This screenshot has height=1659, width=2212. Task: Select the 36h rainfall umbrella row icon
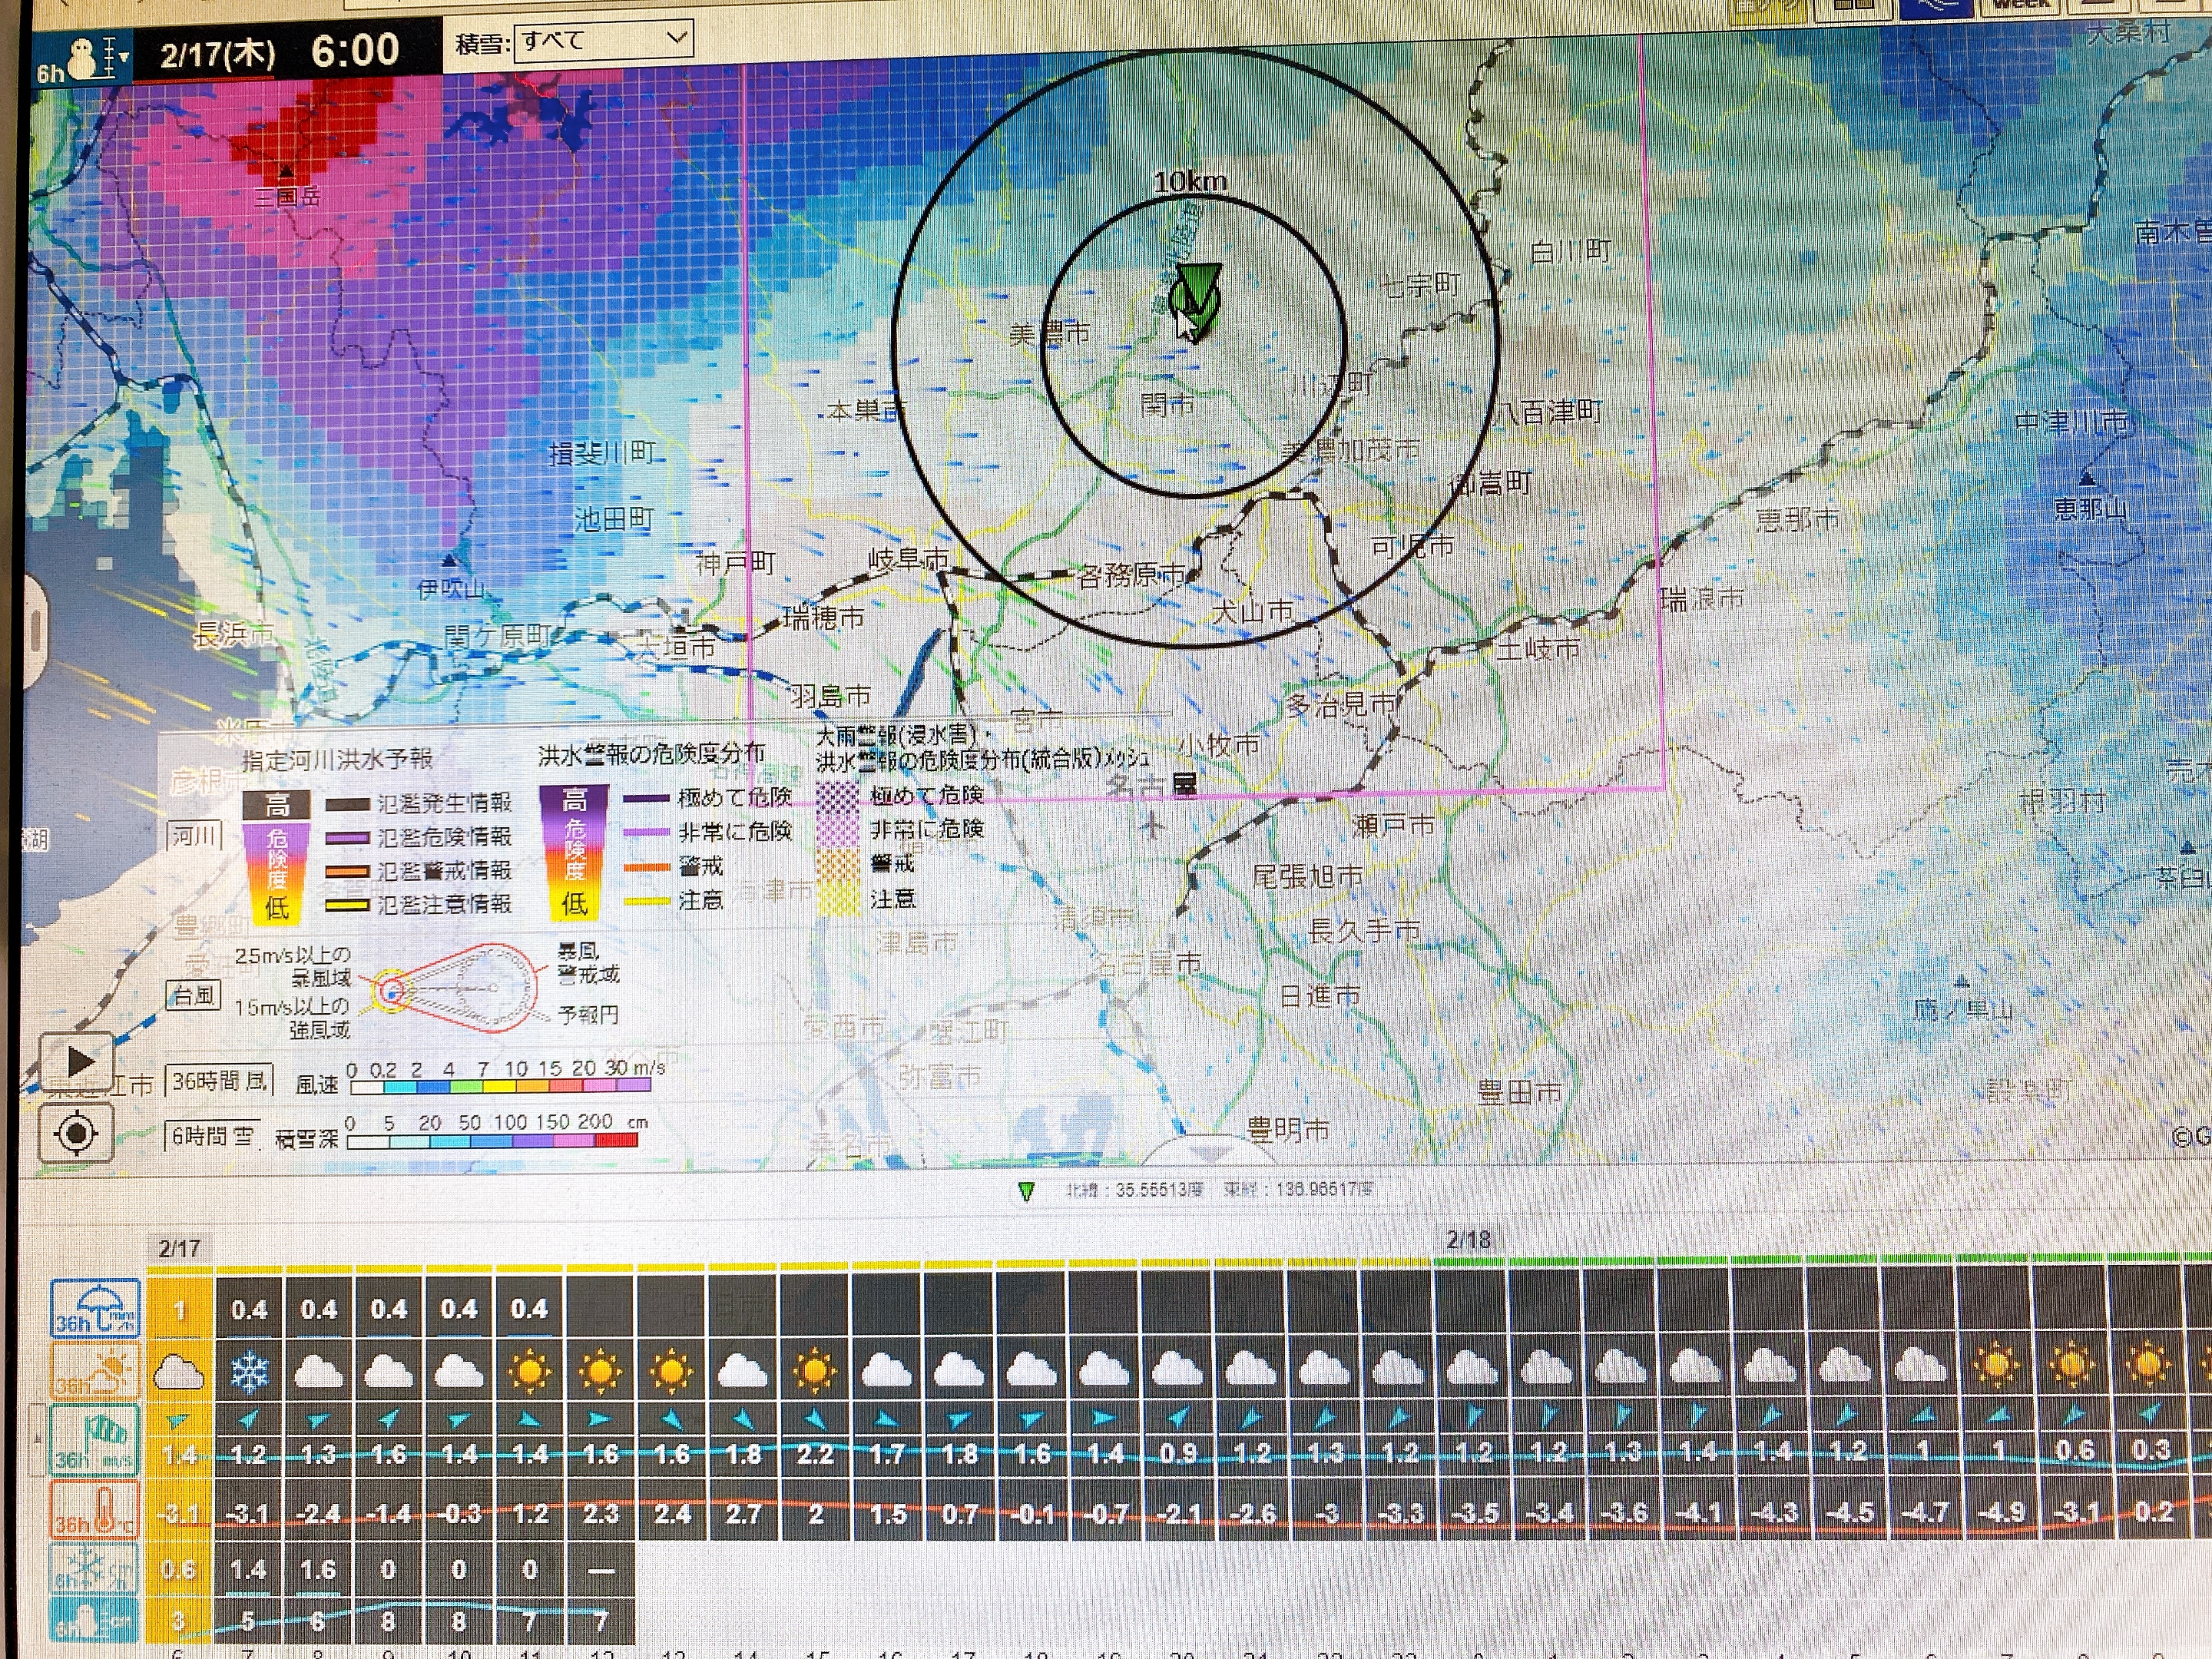coord(96,1308)
